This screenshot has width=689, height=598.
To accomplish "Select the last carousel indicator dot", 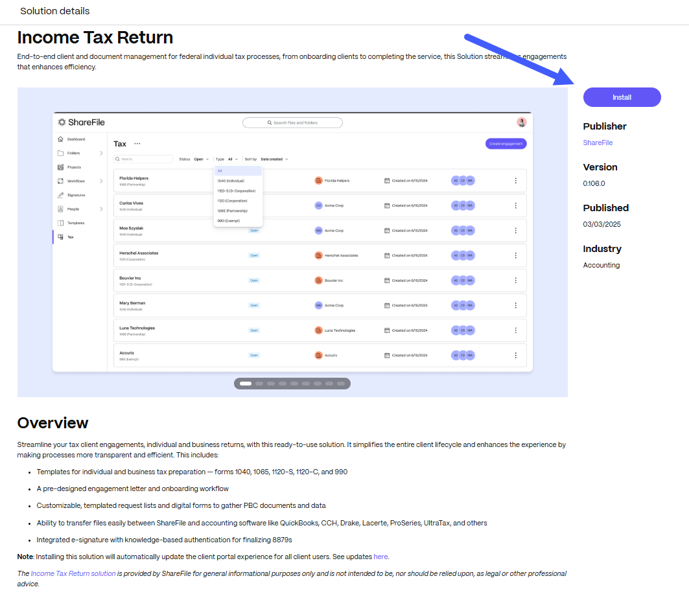I will (x=340, y=384).
